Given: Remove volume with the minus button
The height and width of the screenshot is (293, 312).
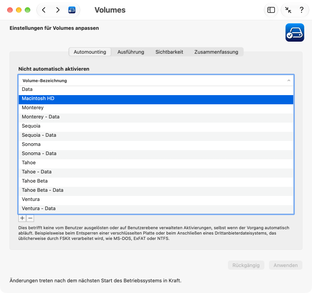Looking at the screenshot, I should pyautogui.click(x=30, y=218).
